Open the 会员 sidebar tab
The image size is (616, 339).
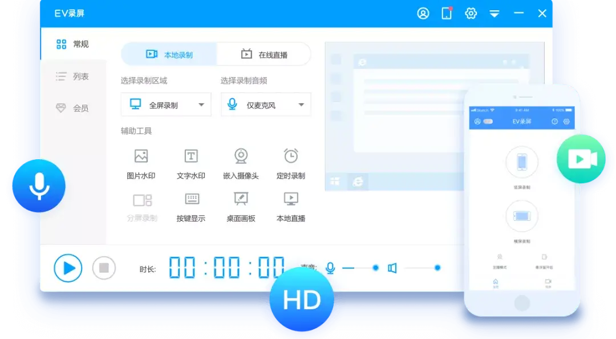tap(73, 108)
